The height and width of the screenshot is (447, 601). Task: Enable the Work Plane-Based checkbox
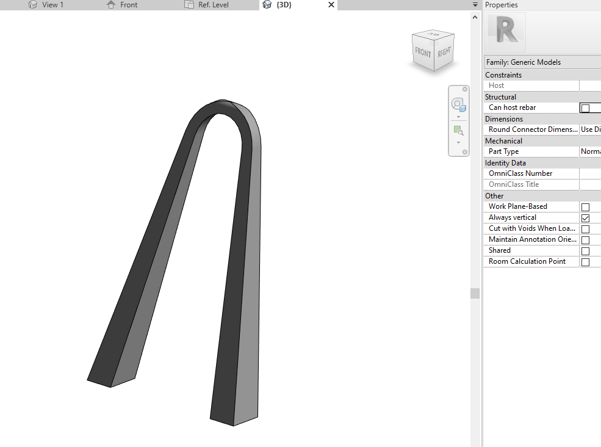(x=585, y=206)
